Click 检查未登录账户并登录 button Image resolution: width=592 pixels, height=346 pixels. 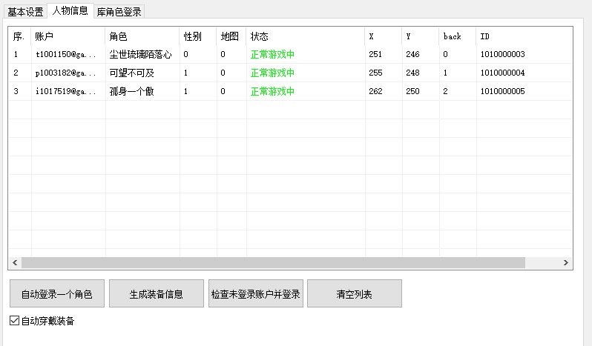[x=256, y=293]
